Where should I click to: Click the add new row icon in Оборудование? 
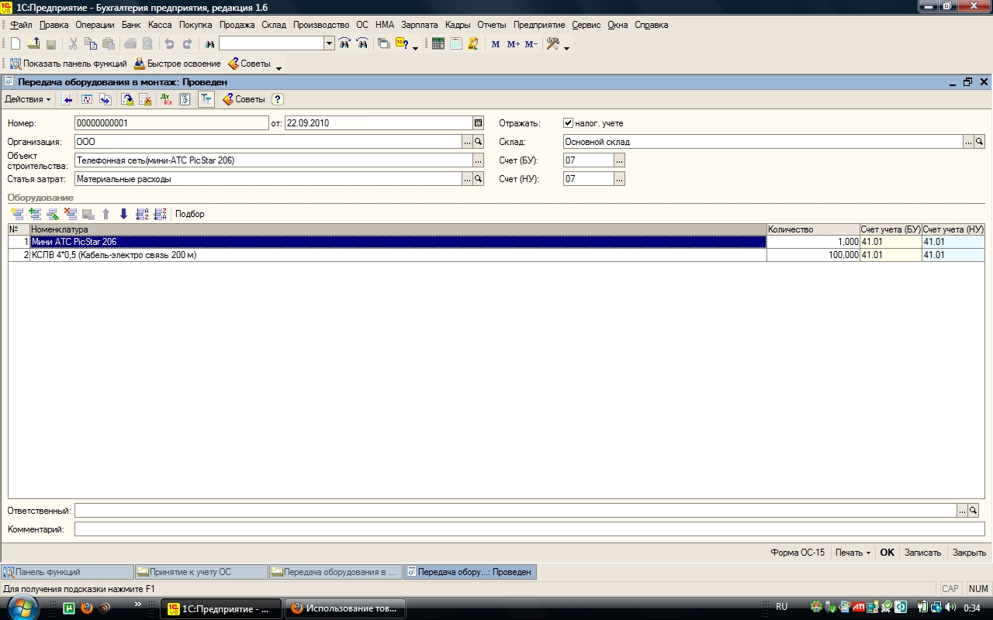click(17, 214)
